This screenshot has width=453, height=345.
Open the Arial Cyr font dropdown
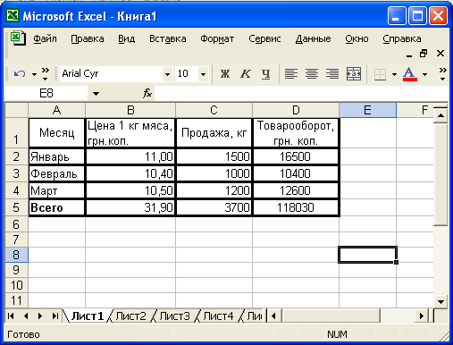[167, 74]
